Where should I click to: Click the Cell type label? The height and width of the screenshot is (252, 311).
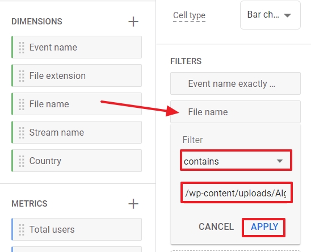pos(189,15)
